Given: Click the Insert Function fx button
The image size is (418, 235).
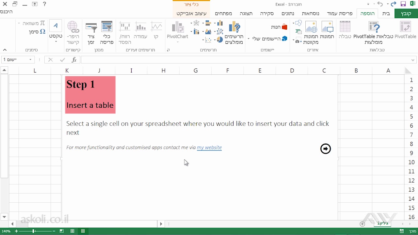Looking at the screenshot, I should tap(74, 60).
